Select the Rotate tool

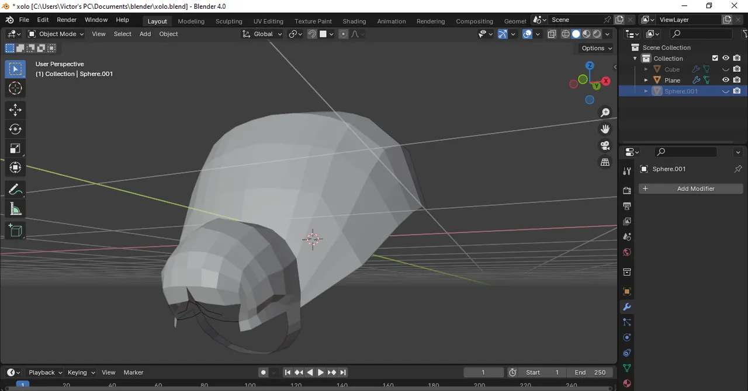coord(15,129)
